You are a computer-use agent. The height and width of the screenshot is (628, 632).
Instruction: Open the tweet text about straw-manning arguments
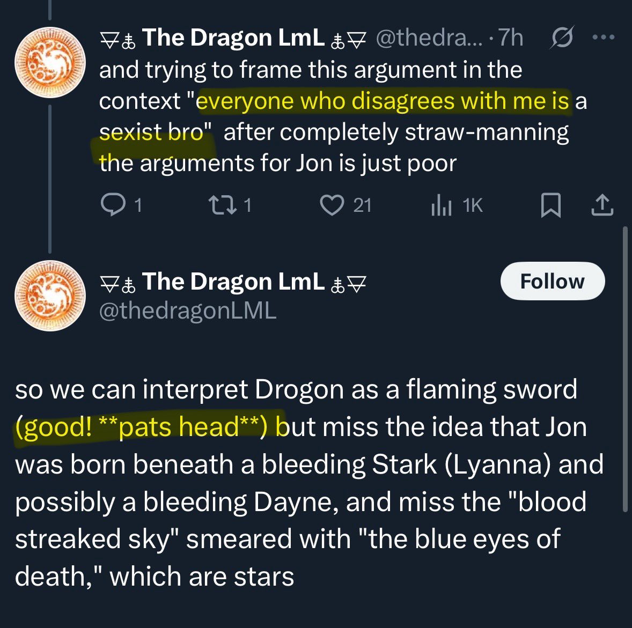pos(343,116)
